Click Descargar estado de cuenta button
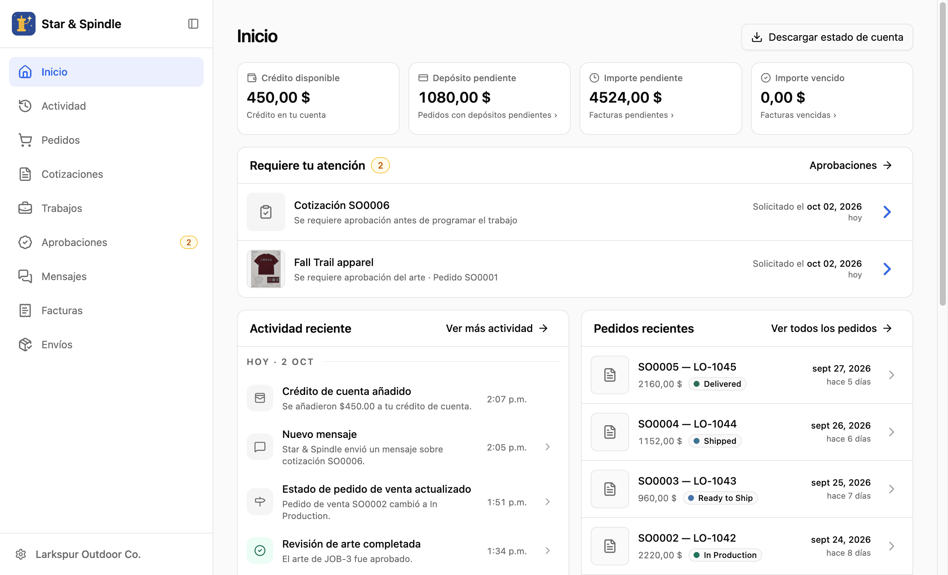The width and height of the screenshot is (948, 575). pos(827,37)
